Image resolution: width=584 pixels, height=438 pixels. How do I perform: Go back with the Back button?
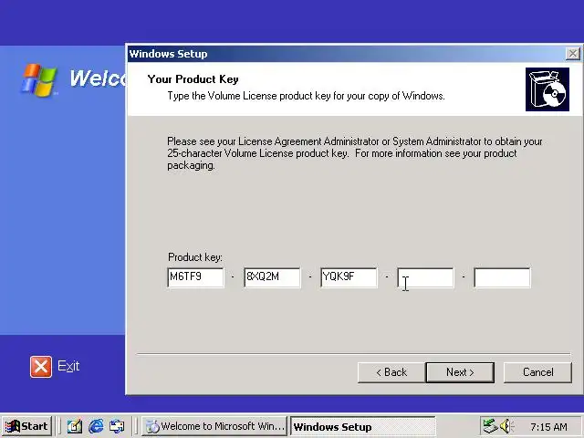[391, 372]
